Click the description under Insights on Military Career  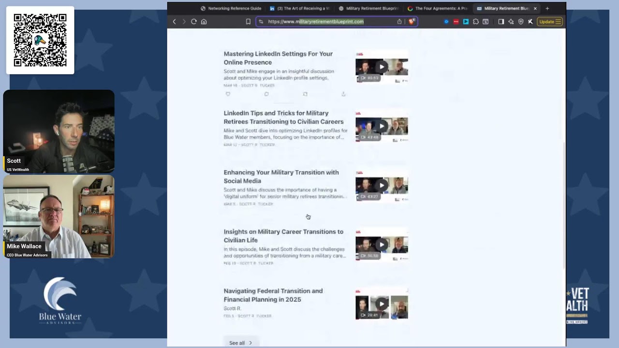click(x=285, y=252)
